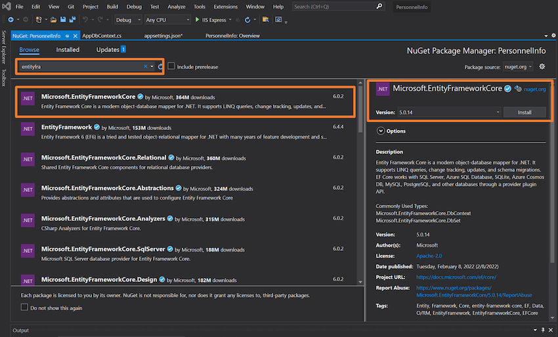
Task: Check the Do not show this again box
Action: pyautogui.click(x=24, y=307)
